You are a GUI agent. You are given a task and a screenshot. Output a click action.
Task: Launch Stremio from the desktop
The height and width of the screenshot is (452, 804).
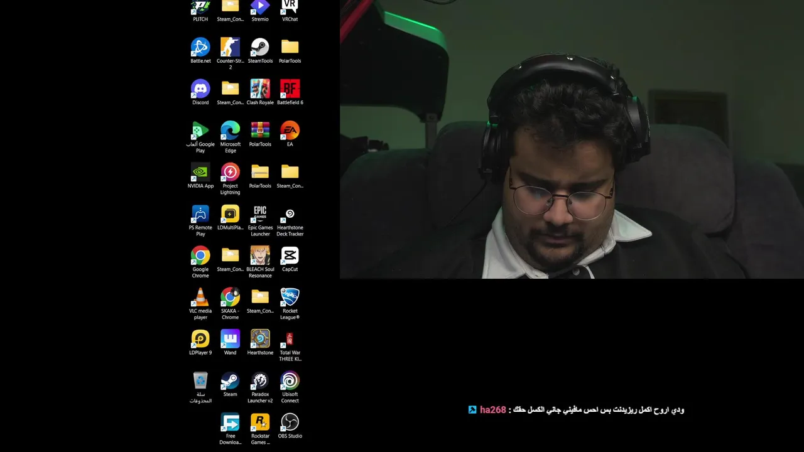click(x=260, y=11)
